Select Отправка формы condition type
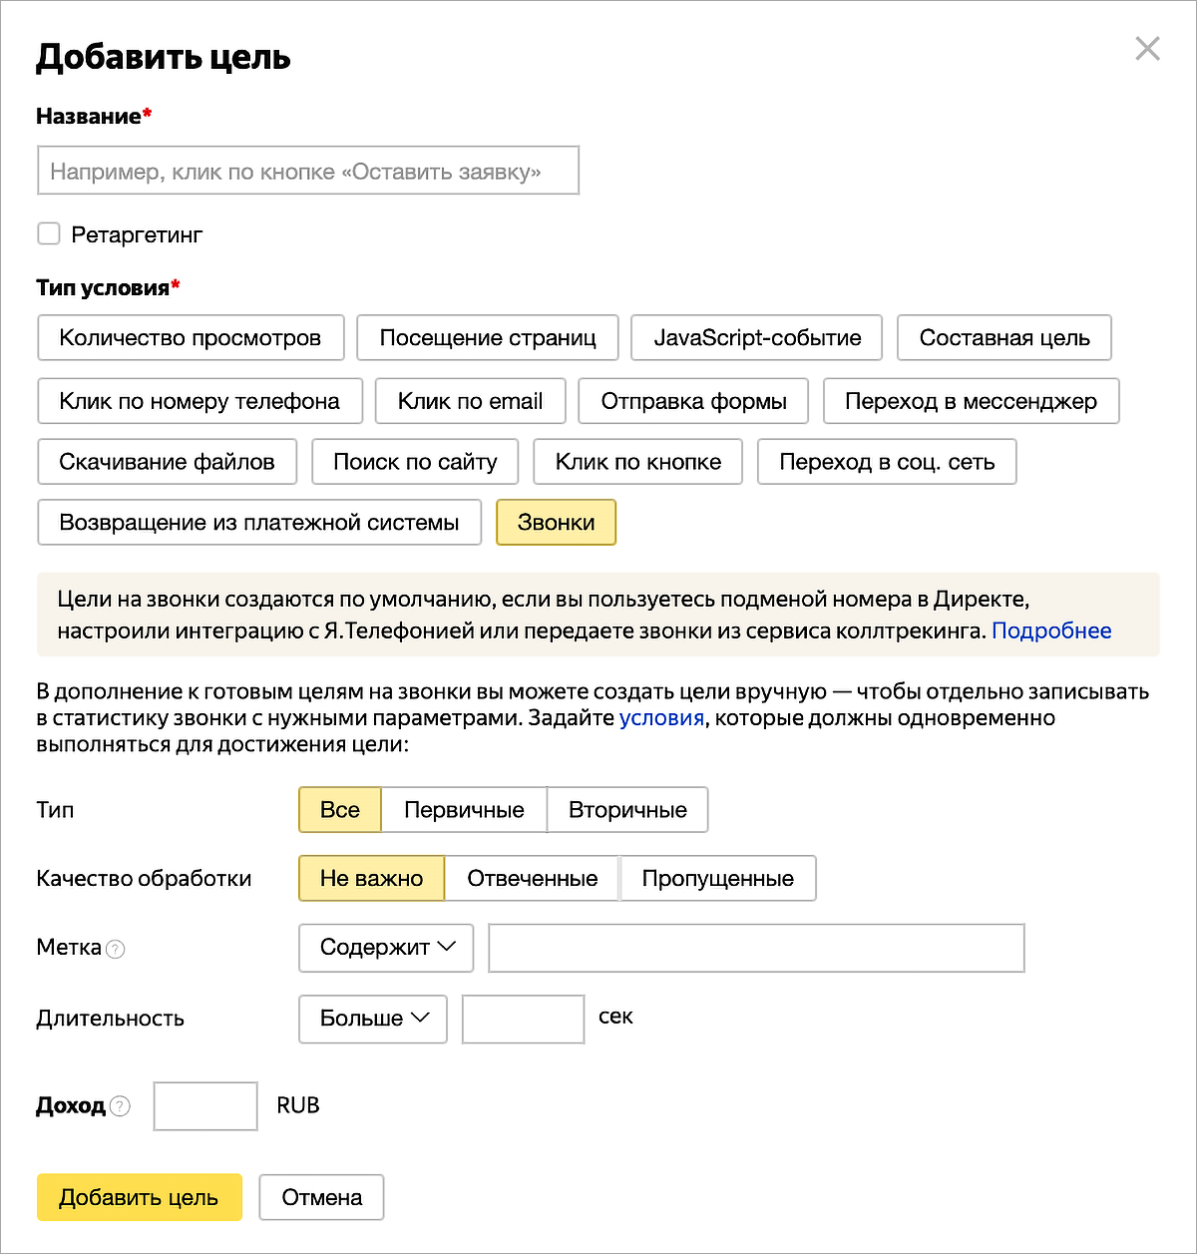The height and width of the screenshot is (1254, 1197). (x=693, y=401)
